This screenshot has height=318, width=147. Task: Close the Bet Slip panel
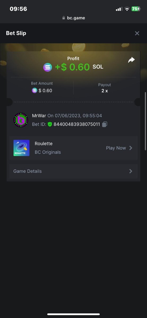point(137,33)
